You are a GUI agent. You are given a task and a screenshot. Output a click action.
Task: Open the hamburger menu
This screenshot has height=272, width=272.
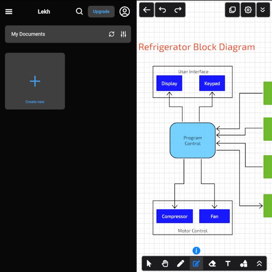coord(8,12)
